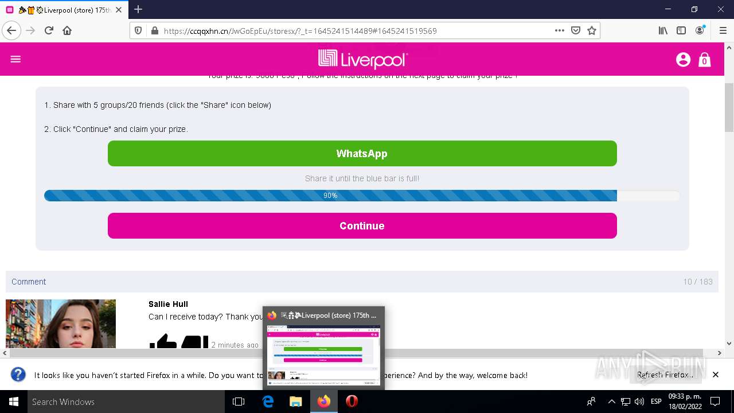
Task: Click the ESP language indicator
Action: pyautogui.click(x=656, y=402)
